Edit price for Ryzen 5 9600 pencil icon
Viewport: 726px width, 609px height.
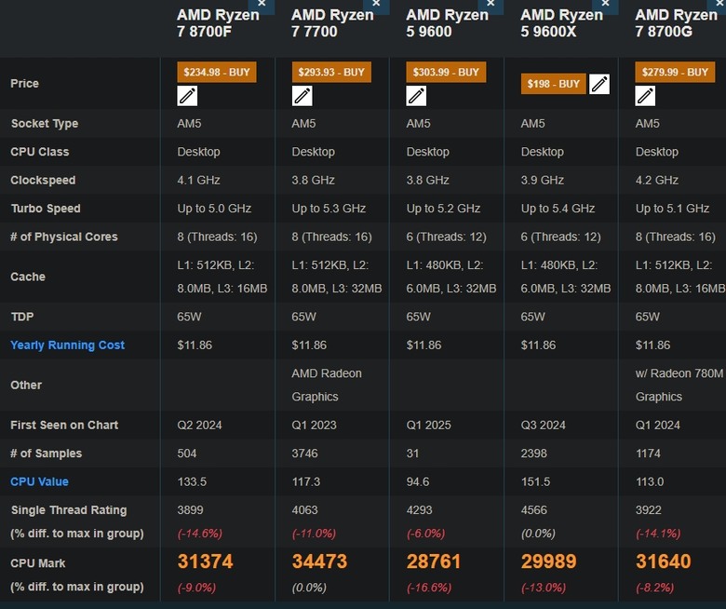click(x=416, y=96)
